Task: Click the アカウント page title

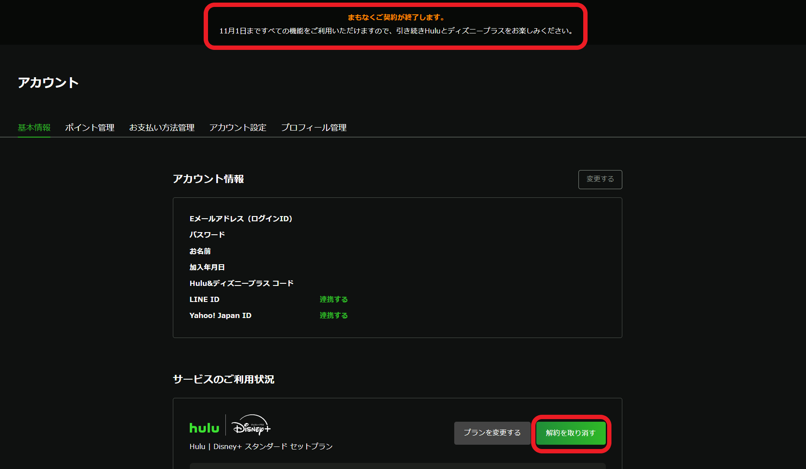Action: [x=48, y=82]
